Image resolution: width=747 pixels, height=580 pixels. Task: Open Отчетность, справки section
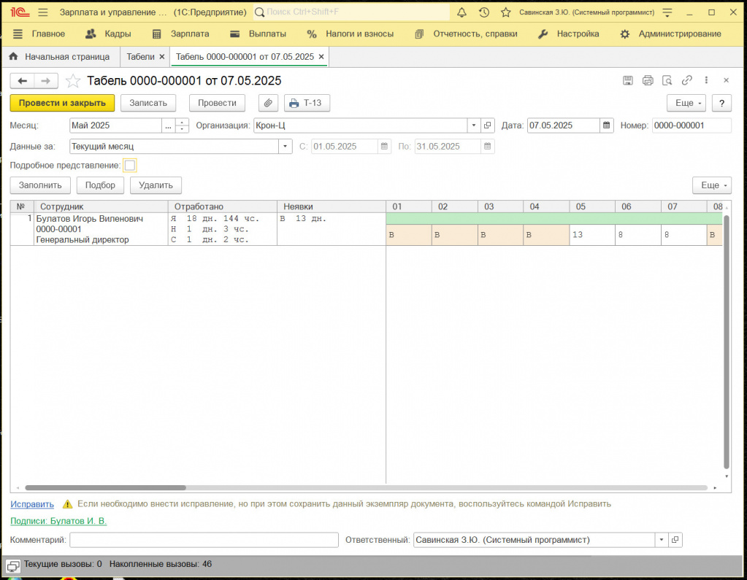[466, 34]
